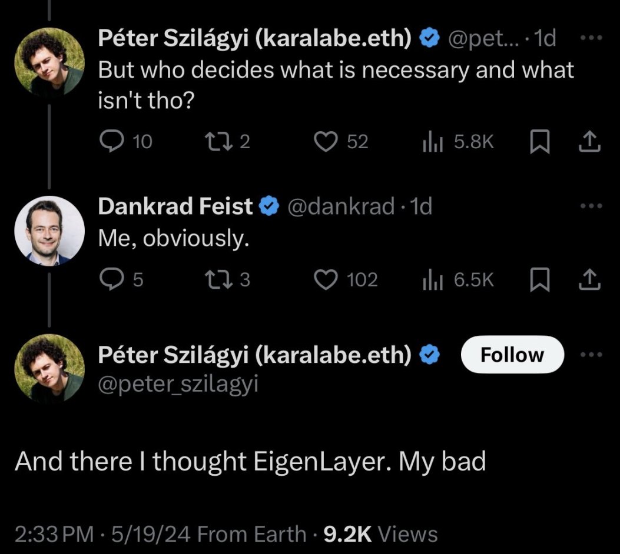This screenshot has width=620, height=554.
Task: View analytics of Péter's 5.8K tweet
Action: (432, 142)
